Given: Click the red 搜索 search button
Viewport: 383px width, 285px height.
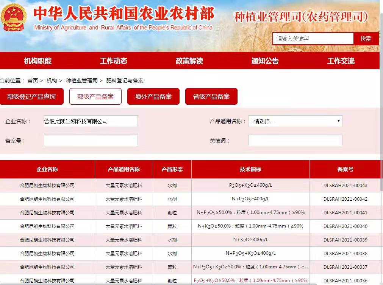Looking at the screenshot, I should click(366, 39).
